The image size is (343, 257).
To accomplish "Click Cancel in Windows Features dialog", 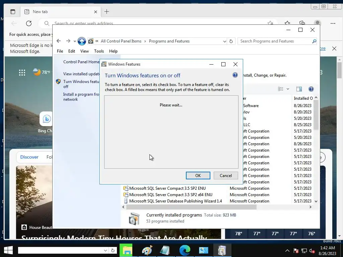I will click(226, 175).
